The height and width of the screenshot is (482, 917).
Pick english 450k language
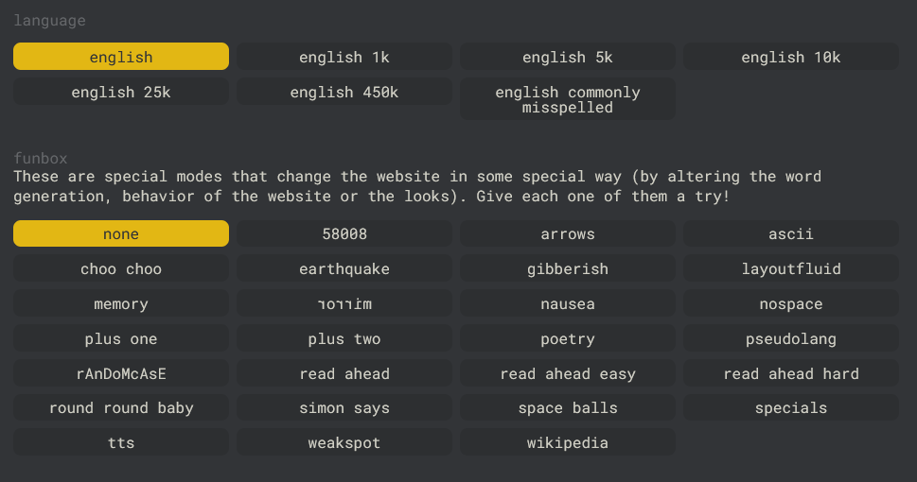tap(344, 92)
